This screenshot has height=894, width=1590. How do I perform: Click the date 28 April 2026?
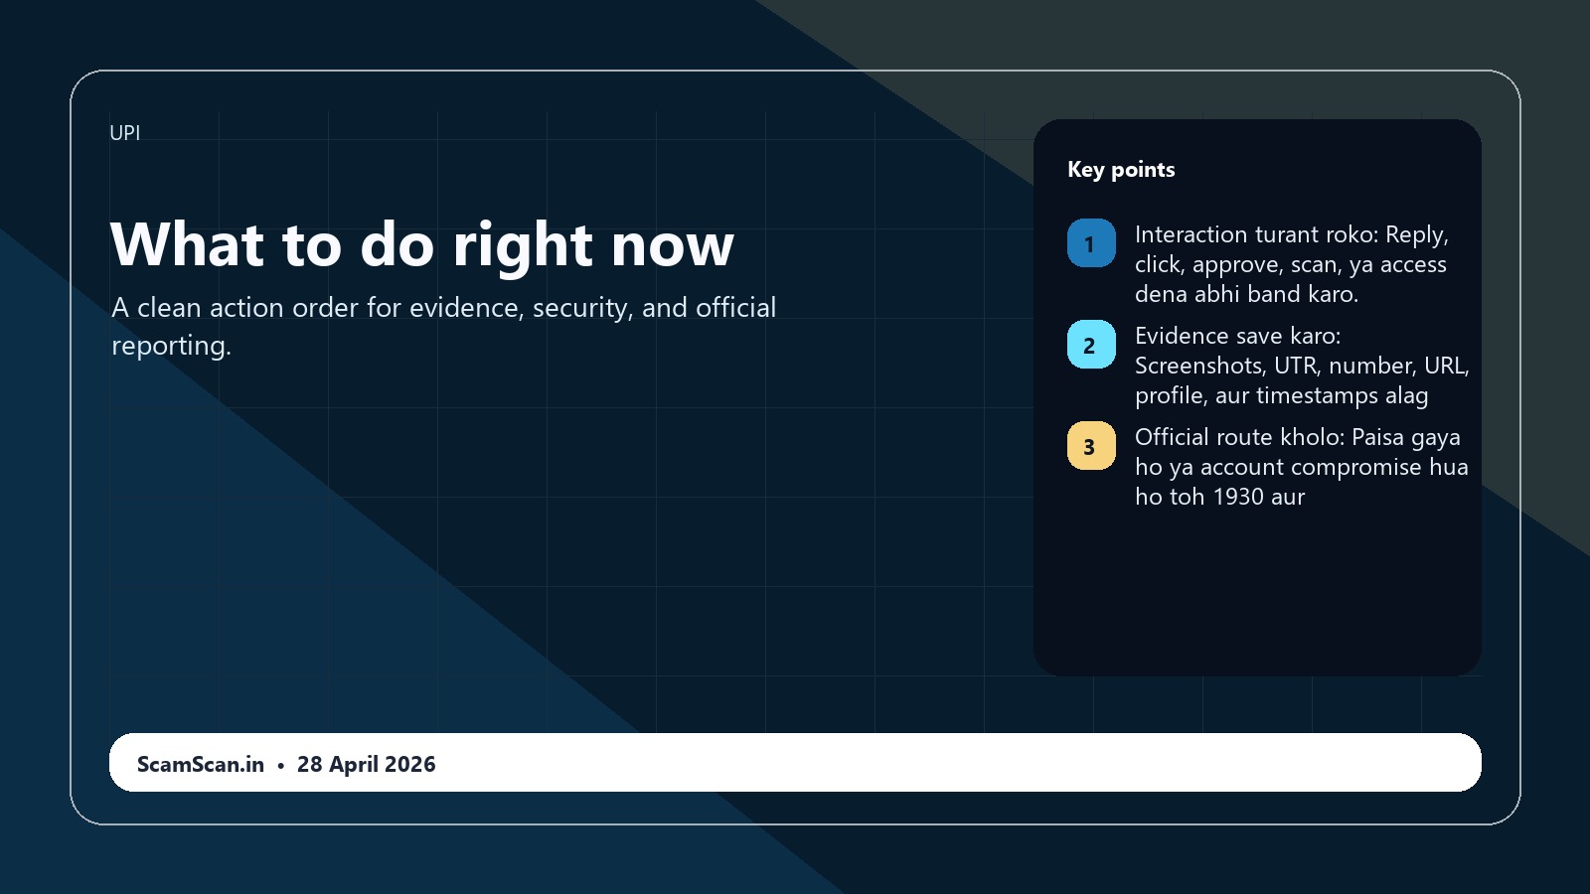click(366, 764)
